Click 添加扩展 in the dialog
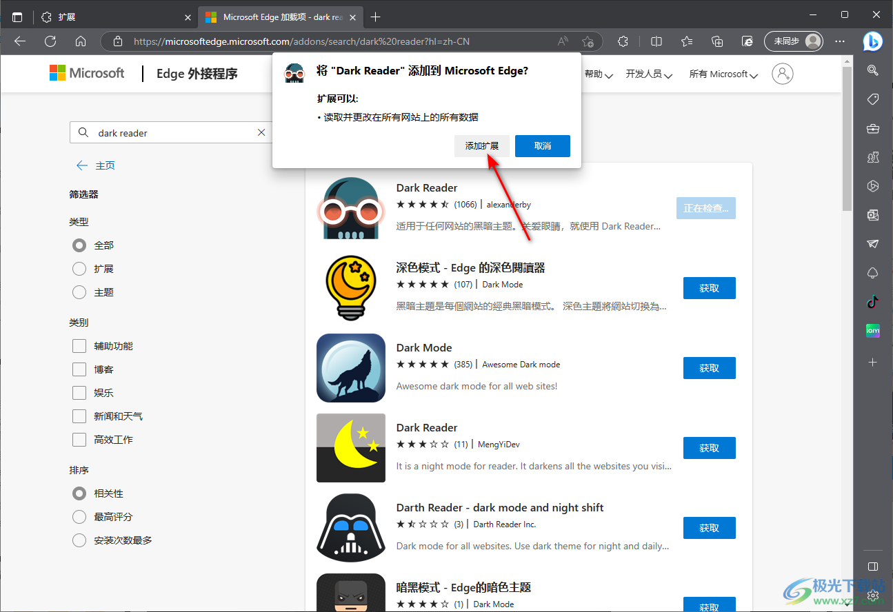Image resolution: width=893 pixels, height=612 pixels. (482, 146)
